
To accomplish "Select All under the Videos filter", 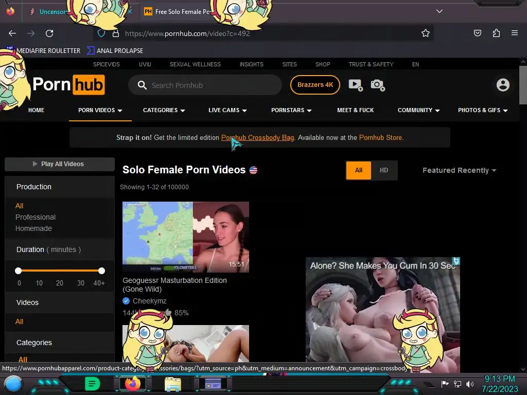I will point(19,321).
